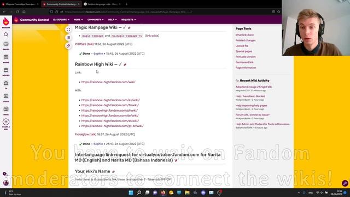Open the rainbow-high es wiki link
This screenshot has height=197, width=350.
110,100
